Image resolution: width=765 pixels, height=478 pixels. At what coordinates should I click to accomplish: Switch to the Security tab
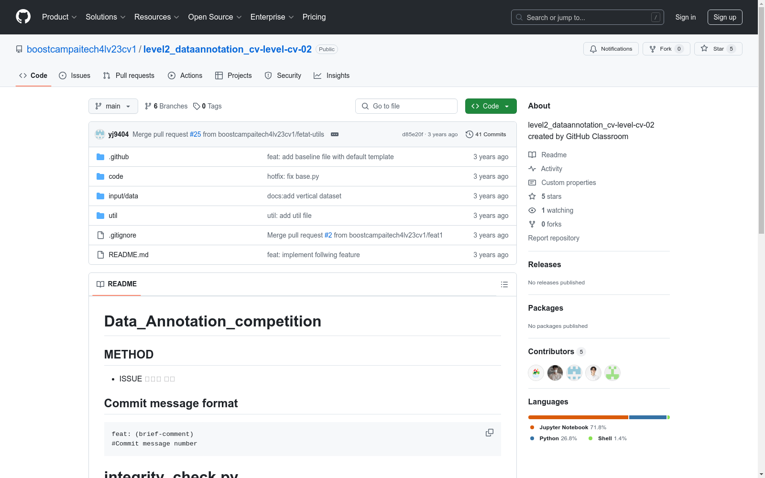[x=283, y=76]
